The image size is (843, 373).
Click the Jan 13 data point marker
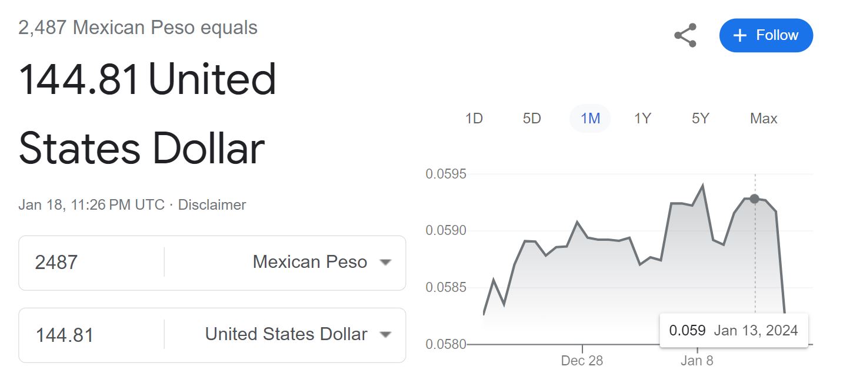tap(755, 199)
